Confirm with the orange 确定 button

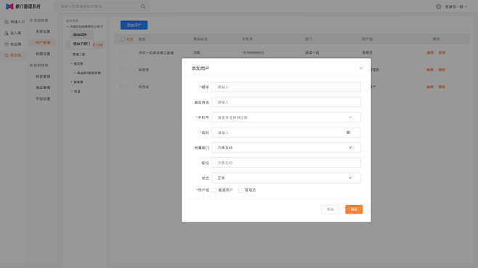pos(354,209)
